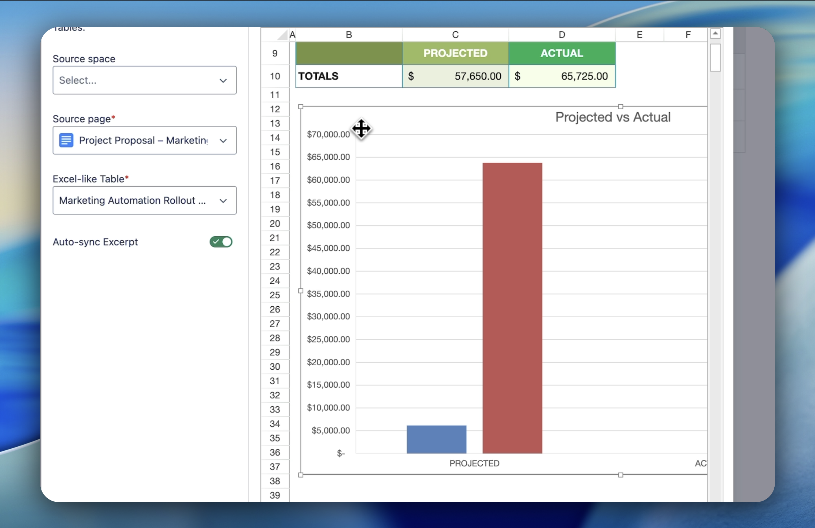Select column C header
This screenshot has width=815, height=528.
[x=455, y=35]
